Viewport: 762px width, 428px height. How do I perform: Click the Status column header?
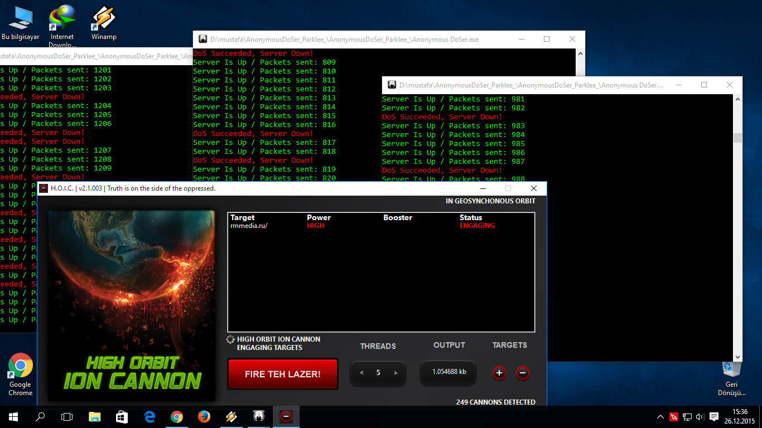(x=471, y=217)
